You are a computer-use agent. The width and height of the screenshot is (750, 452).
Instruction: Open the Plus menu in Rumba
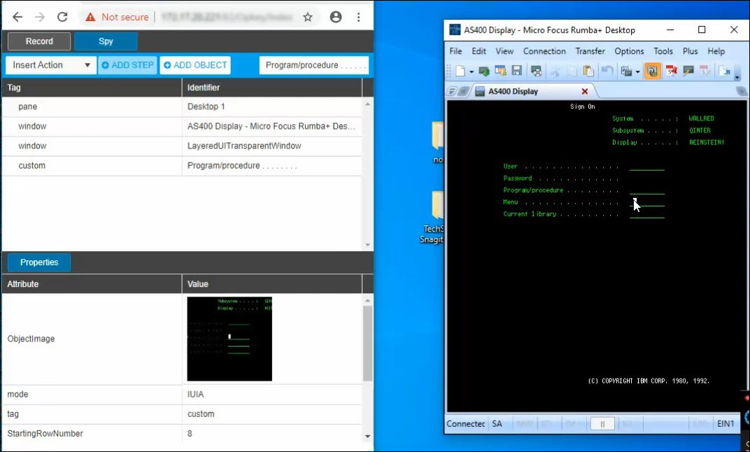pyautogui.click(x=691, y=51)
